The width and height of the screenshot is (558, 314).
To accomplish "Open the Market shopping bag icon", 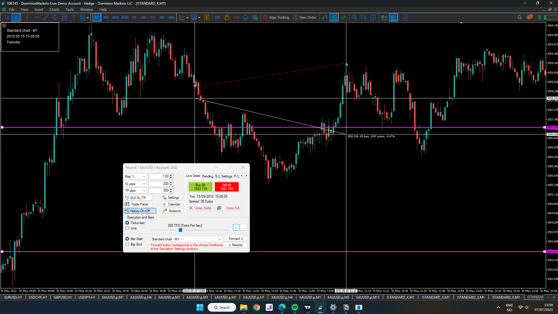I will coord(227,17).
